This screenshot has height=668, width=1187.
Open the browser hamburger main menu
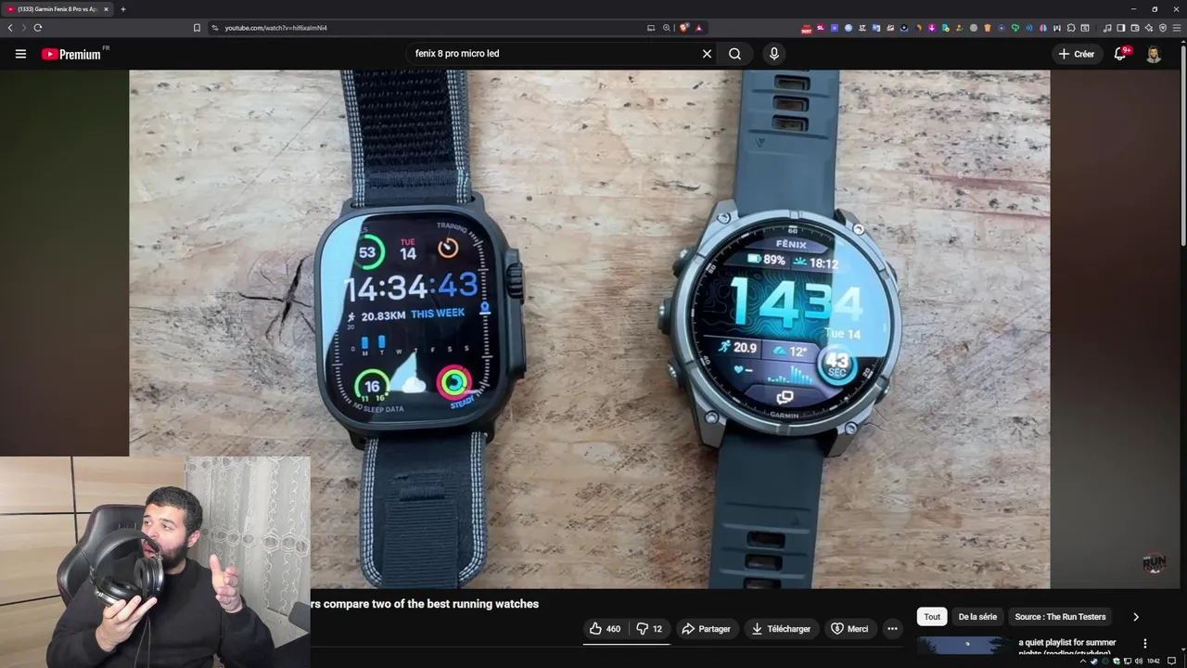pyautogui.click(x=1177, y=28)
